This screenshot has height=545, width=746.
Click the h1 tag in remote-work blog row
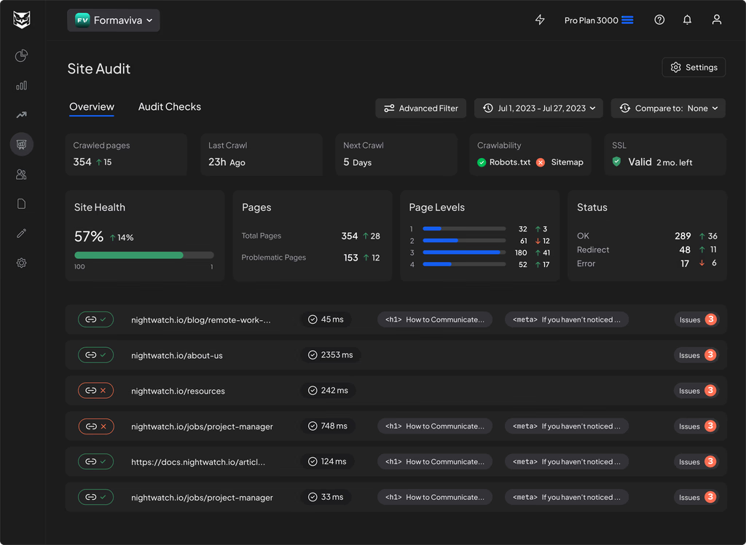pos(435,319)
